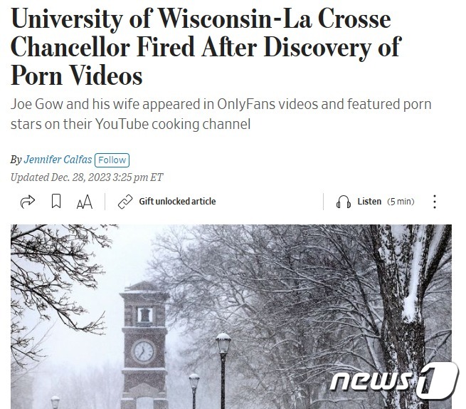
Task: Click the share arrow icon
Action: pyautogui.click(x=27, y=202)
